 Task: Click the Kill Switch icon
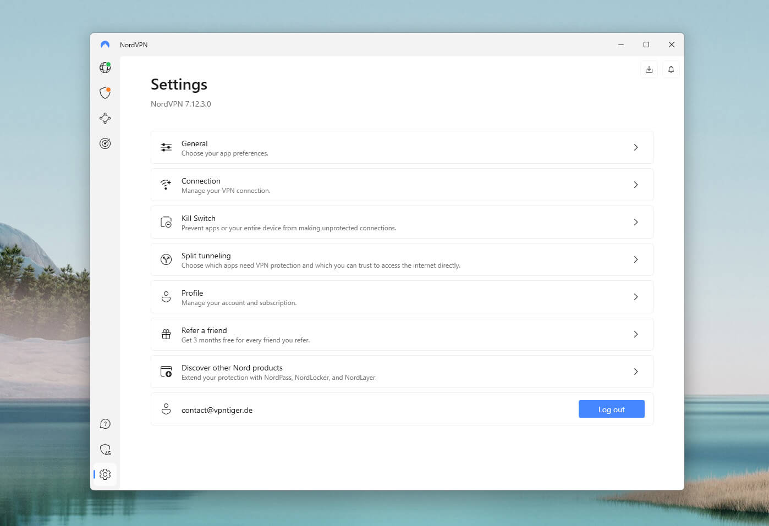pyautogui.click(x=166, y=222)
